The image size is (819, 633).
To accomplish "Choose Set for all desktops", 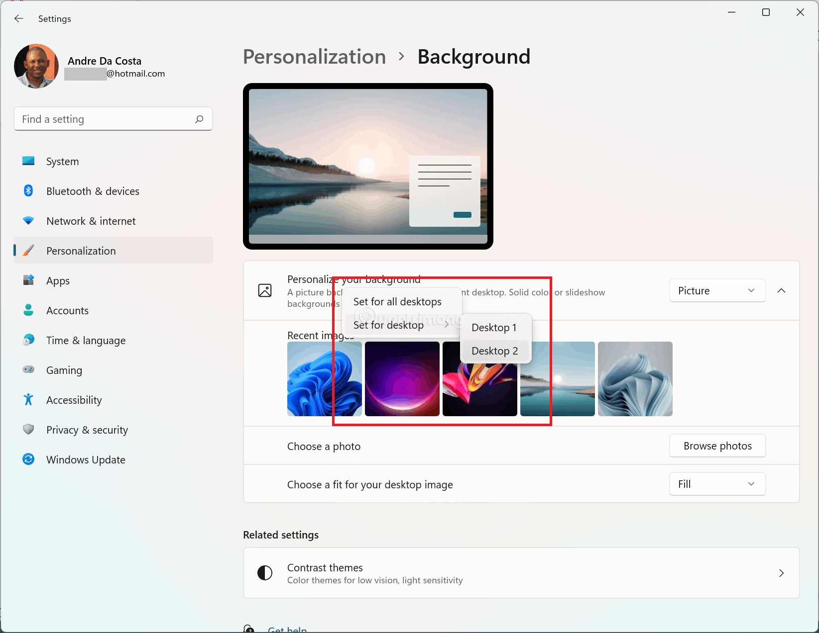I will [x=397, y=302].
